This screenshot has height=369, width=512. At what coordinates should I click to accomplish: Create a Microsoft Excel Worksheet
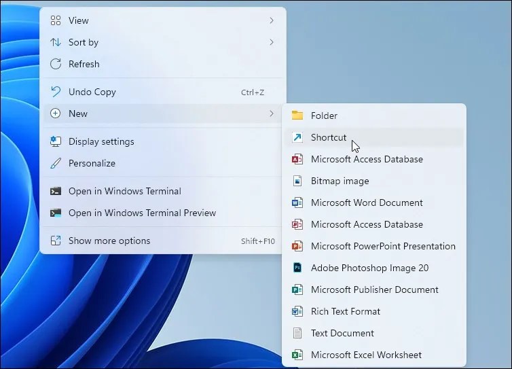click(374, 355)
